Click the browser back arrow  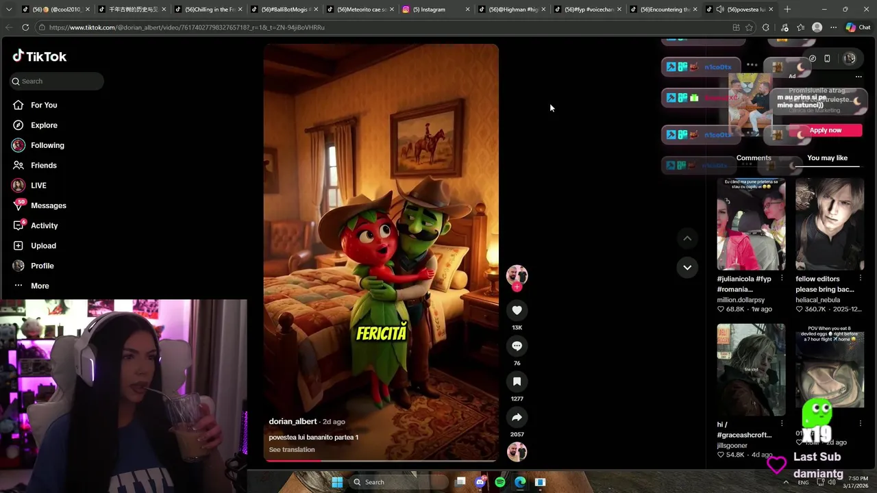pyautogui.click(x=8, y=27)
